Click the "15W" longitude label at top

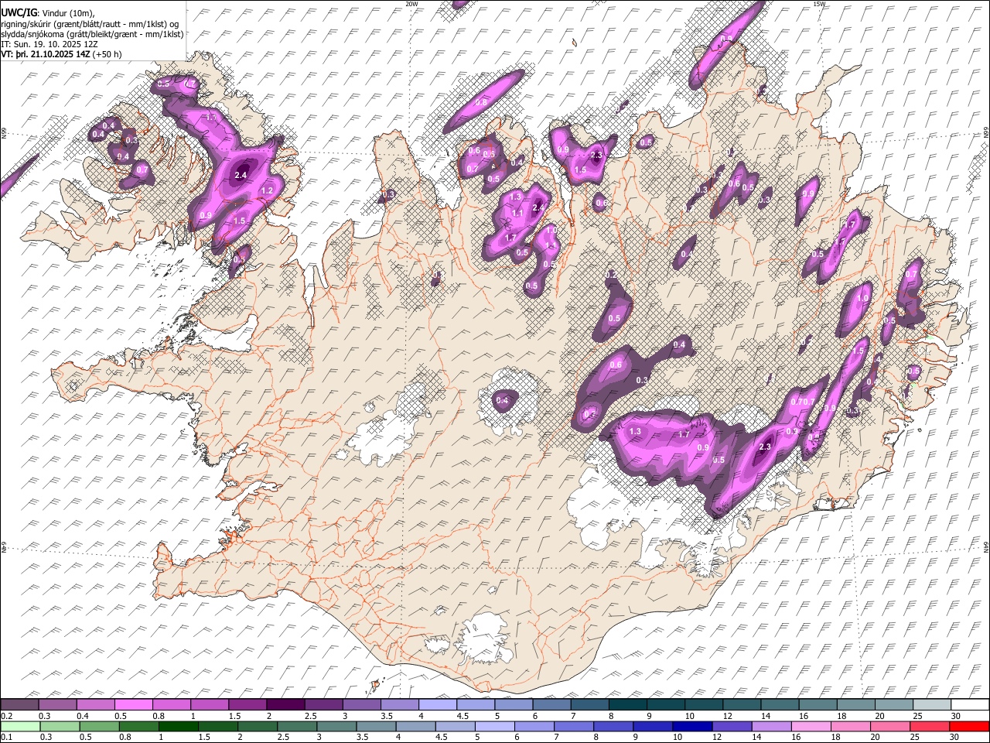coord(819,4)
